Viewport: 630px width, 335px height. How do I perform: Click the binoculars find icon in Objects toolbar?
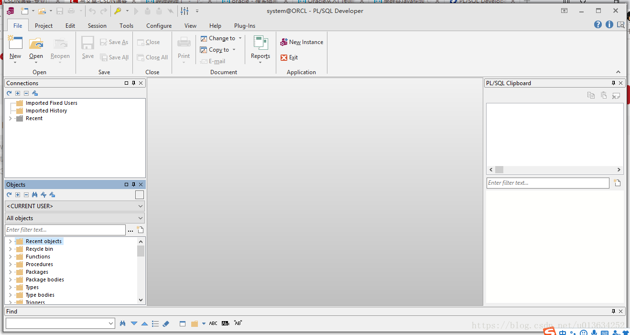(34, 195)
